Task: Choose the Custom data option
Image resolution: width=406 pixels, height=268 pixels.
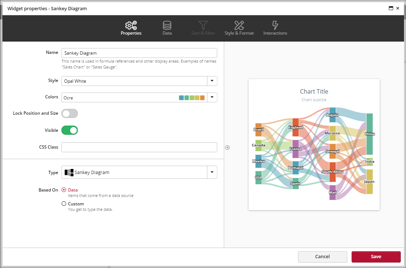Action: click(x=64, y=204)
